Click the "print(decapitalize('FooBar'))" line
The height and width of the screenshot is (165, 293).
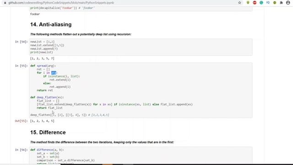tap(63, 8)
